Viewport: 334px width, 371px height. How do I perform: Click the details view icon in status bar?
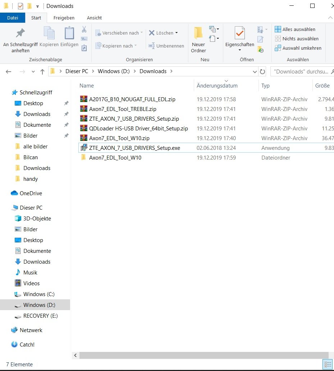tap(328, 365)
